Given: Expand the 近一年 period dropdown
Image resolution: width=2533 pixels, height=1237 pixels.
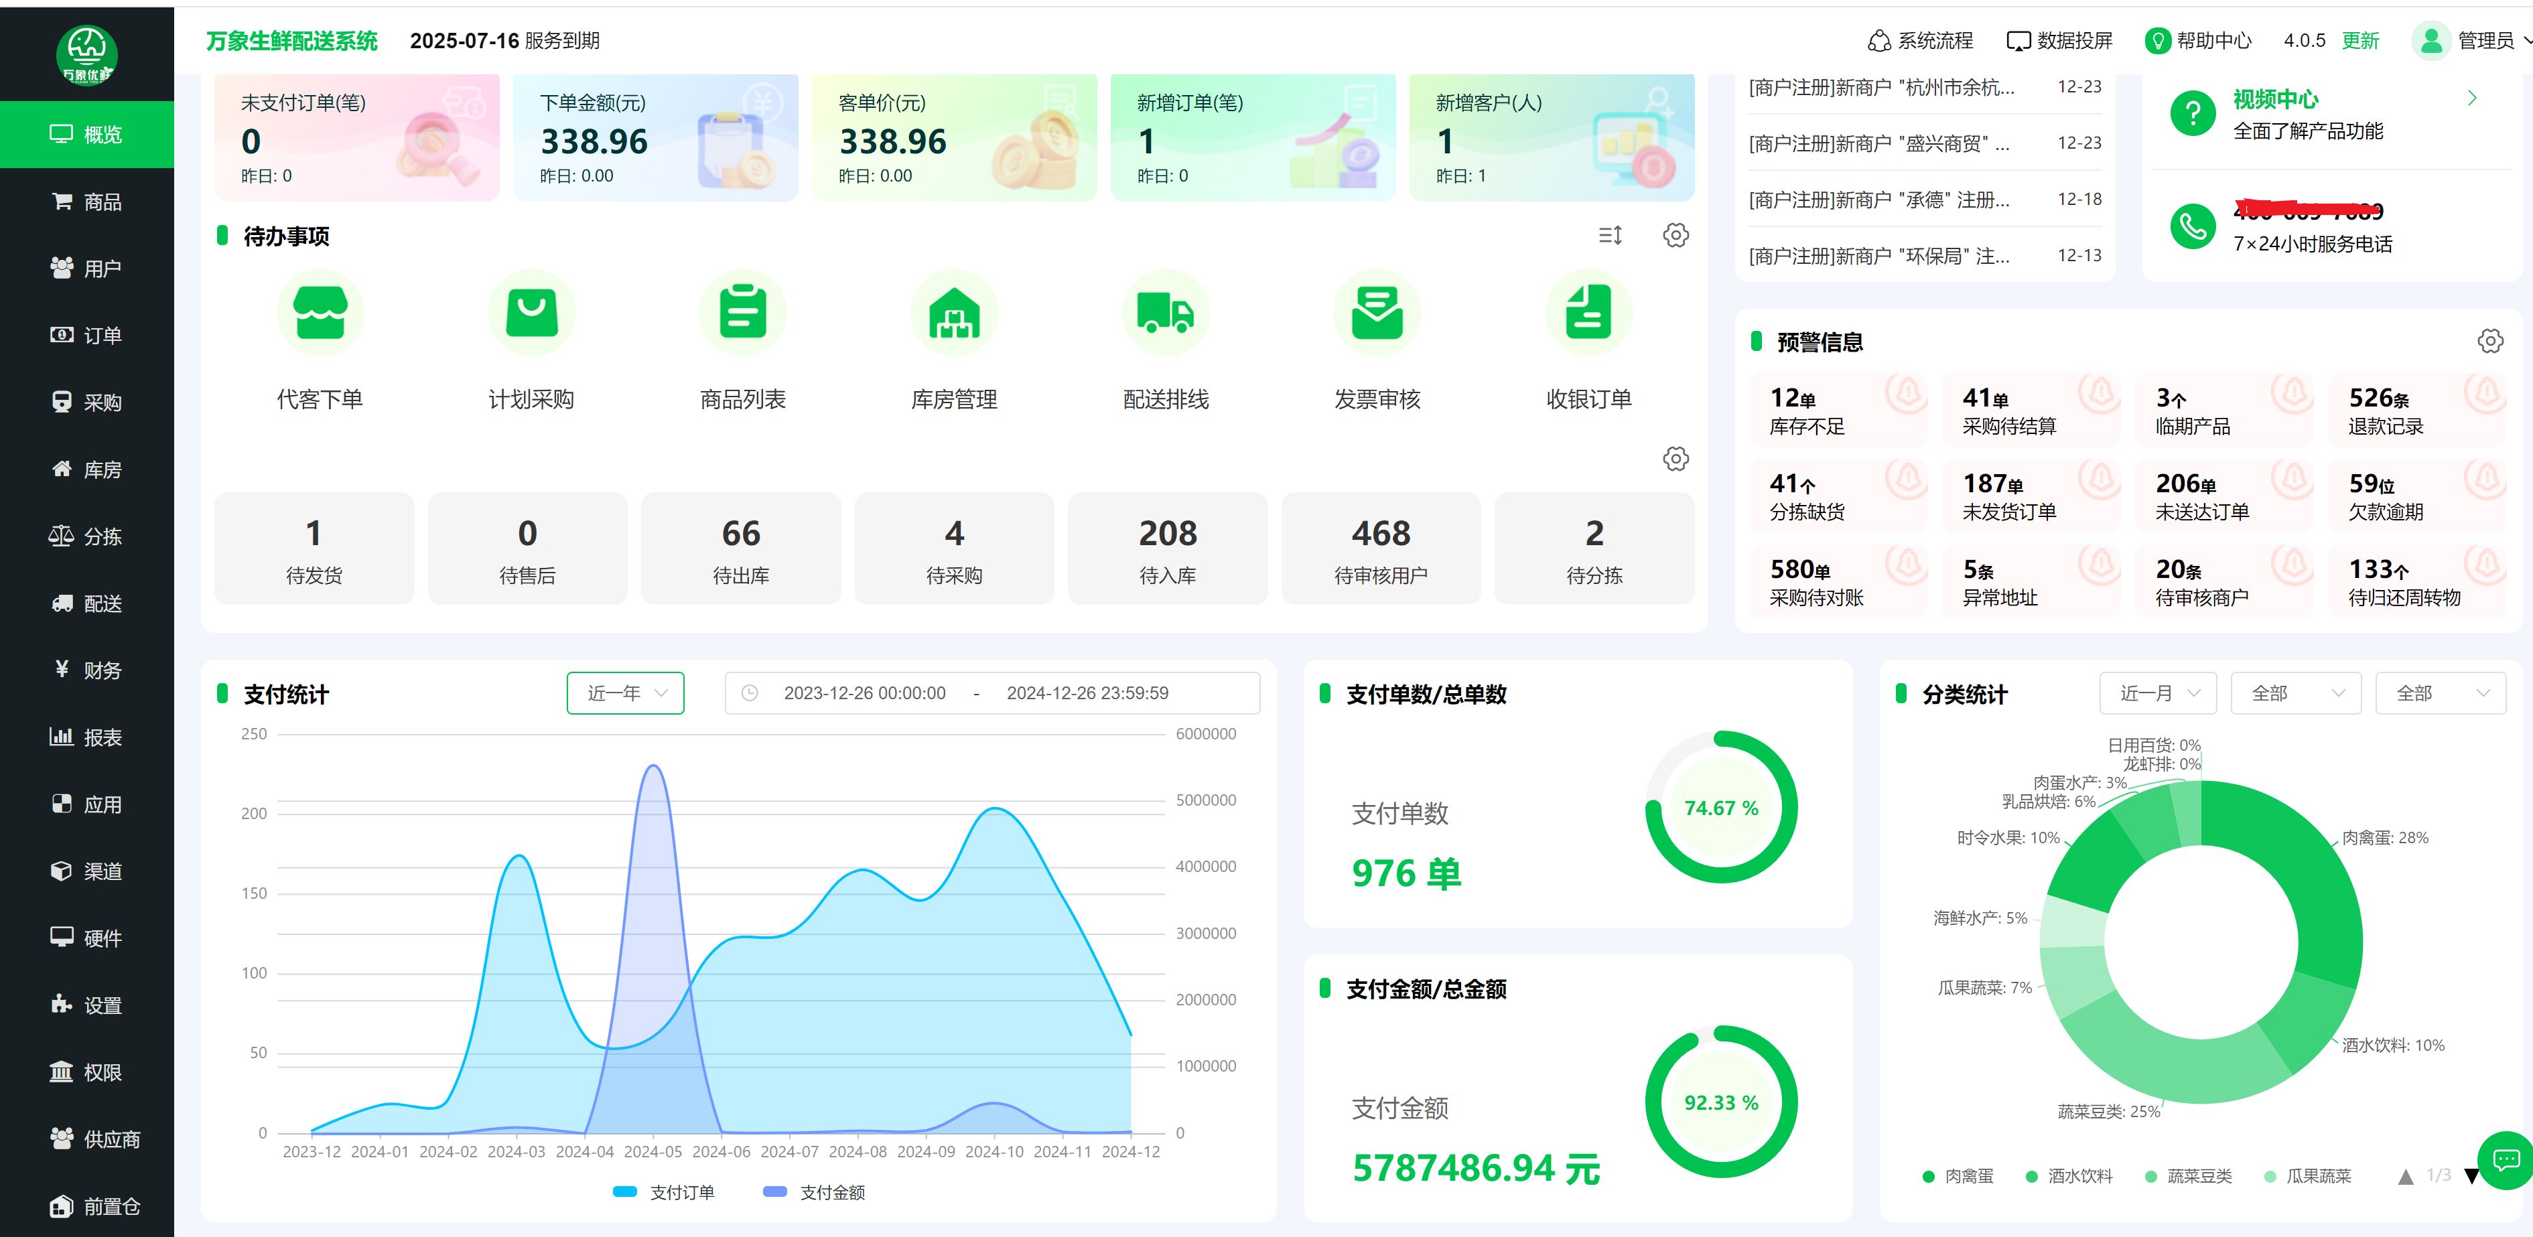Looking at the screenshot, I should coord(626,693).
